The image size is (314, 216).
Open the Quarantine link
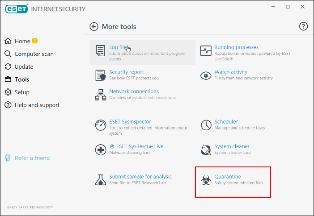[228, 177]
